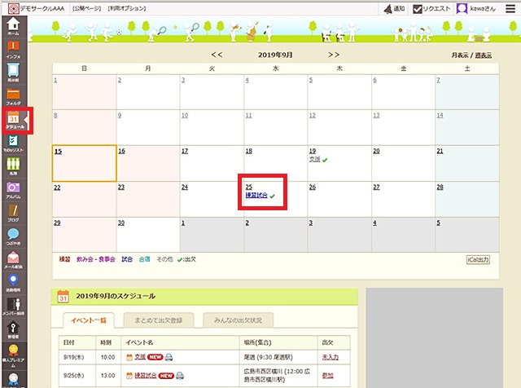This screenshot has width=521, height=388.
Task: Click 未入力 attendance link for 9/19
Action: (330, 357)
